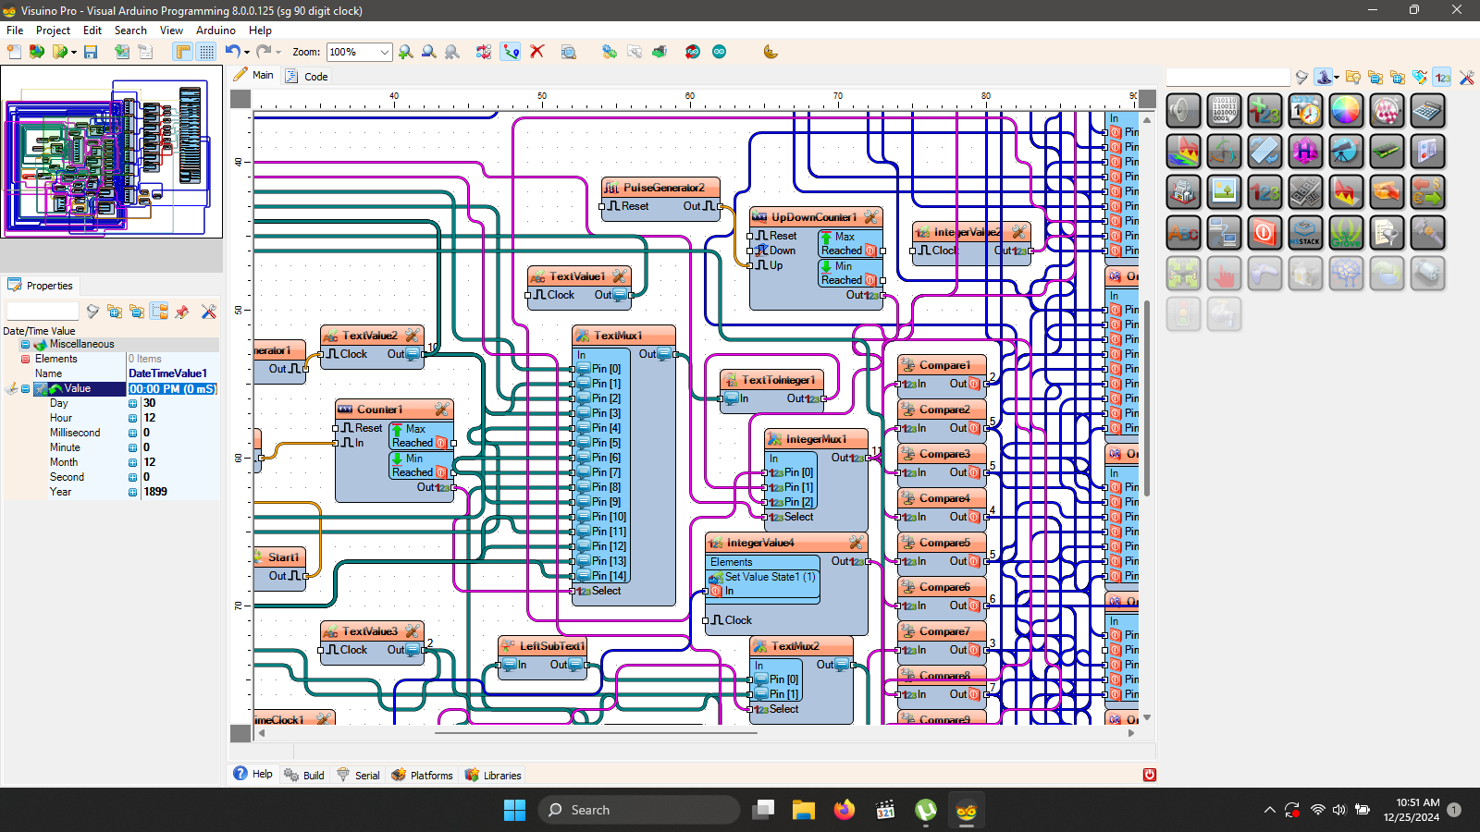The height and width of the screenshot is (832, 1480).
Task: Open the telescope components category in the palette
Action: click(1346, 152)
